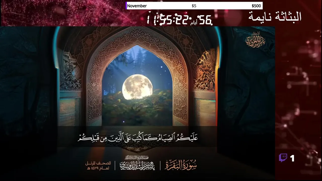The width and height of the screenshot is (322, 181).
Task: Click the donation goal progress bar
Action: click(x=194, y=6)
